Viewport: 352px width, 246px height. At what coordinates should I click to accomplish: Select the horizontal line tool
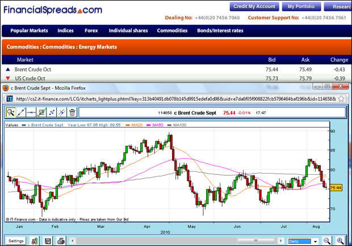(31, 113)
